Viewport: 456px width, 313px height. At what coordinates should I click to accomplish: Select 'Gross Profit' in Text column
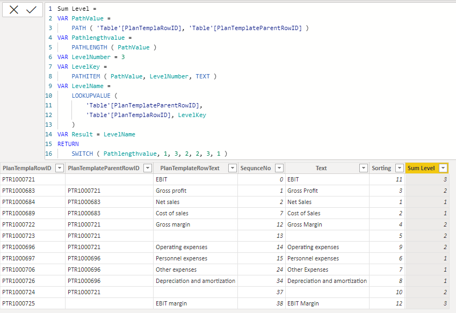[327, 191]
